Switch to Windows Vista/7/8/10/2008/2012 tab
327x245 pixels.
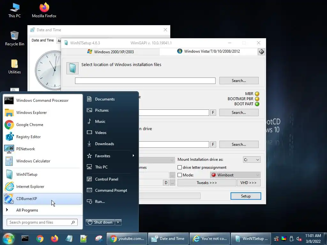click(209, 51)
